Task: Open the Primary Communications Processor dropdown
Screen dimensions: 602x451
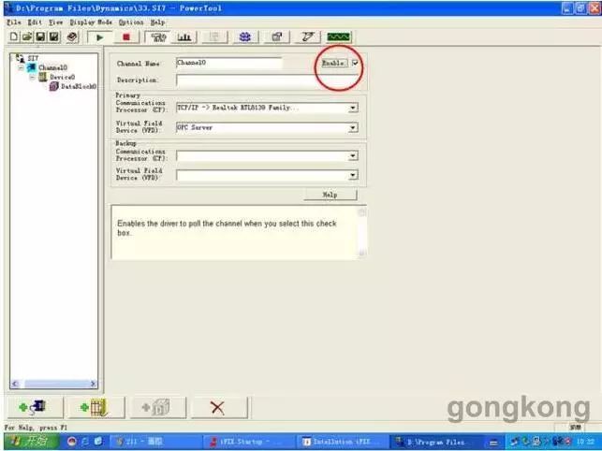Action: (x=353, y=108)
